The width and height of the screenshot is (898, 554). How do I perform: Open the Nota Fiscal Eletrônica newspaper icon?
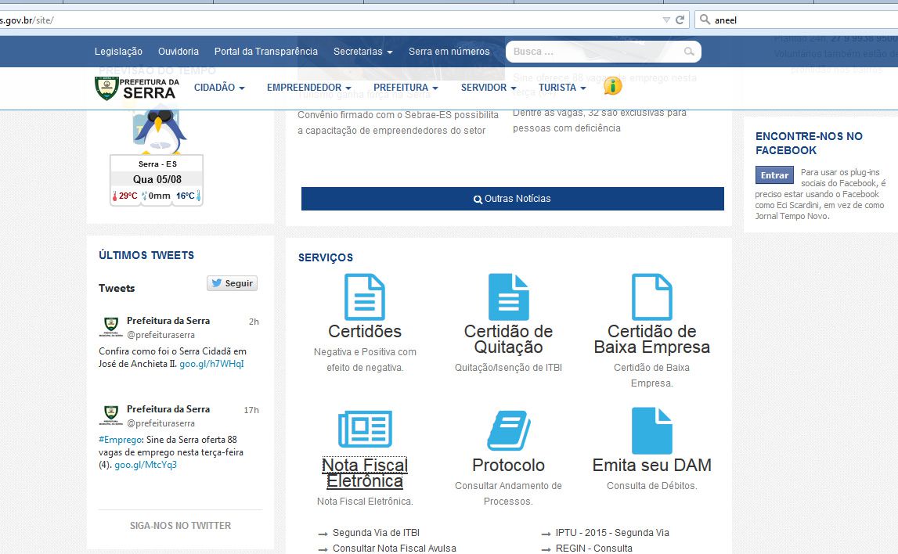click(x=365, y=430)
